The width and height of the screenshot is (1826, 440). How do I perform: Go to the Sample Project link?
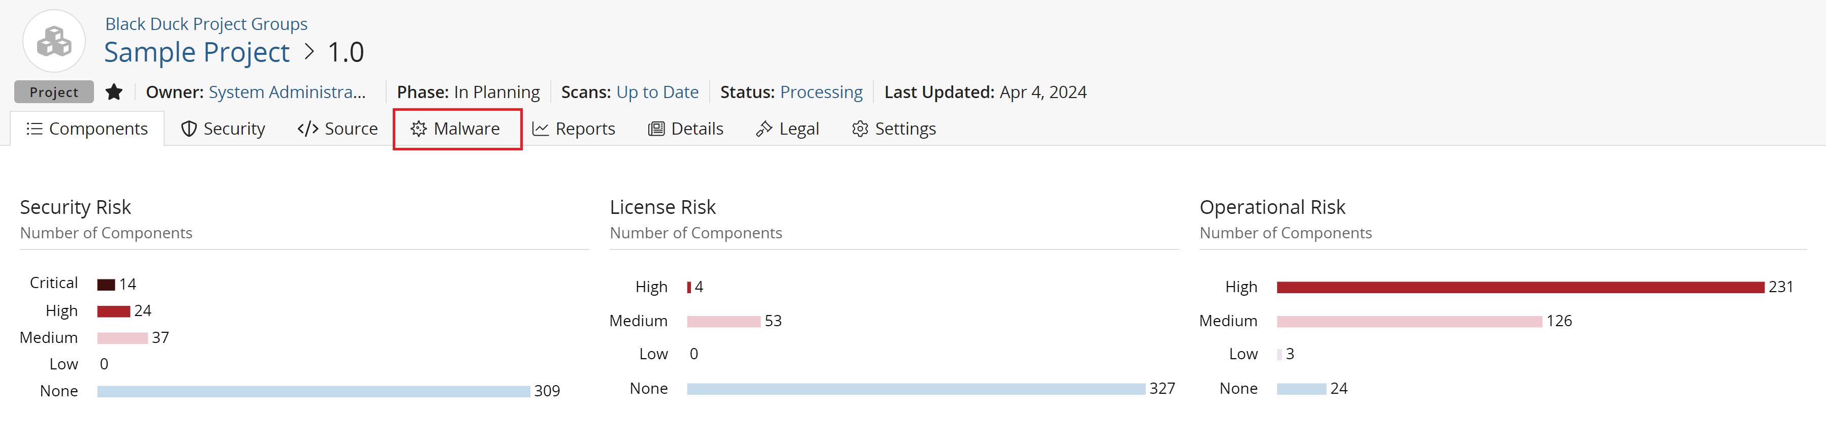[197, 52]
